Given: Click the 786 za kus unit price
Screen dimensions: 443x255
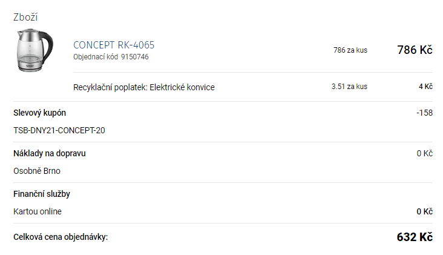Looking at the screenshot, I should (x=350, y=50).
